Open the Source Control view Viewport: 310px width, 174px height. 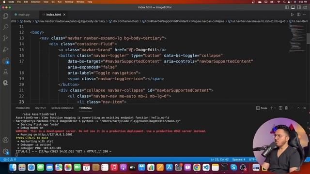[5, 38]
